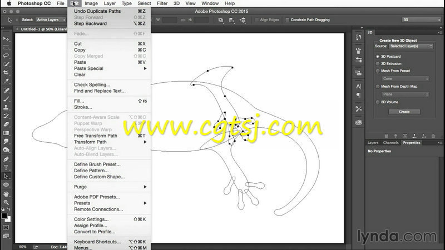The width and height of the screenshot is (445, 250).
Task: Expand the Transform Path submenu
Action: [x=109, y=142]
